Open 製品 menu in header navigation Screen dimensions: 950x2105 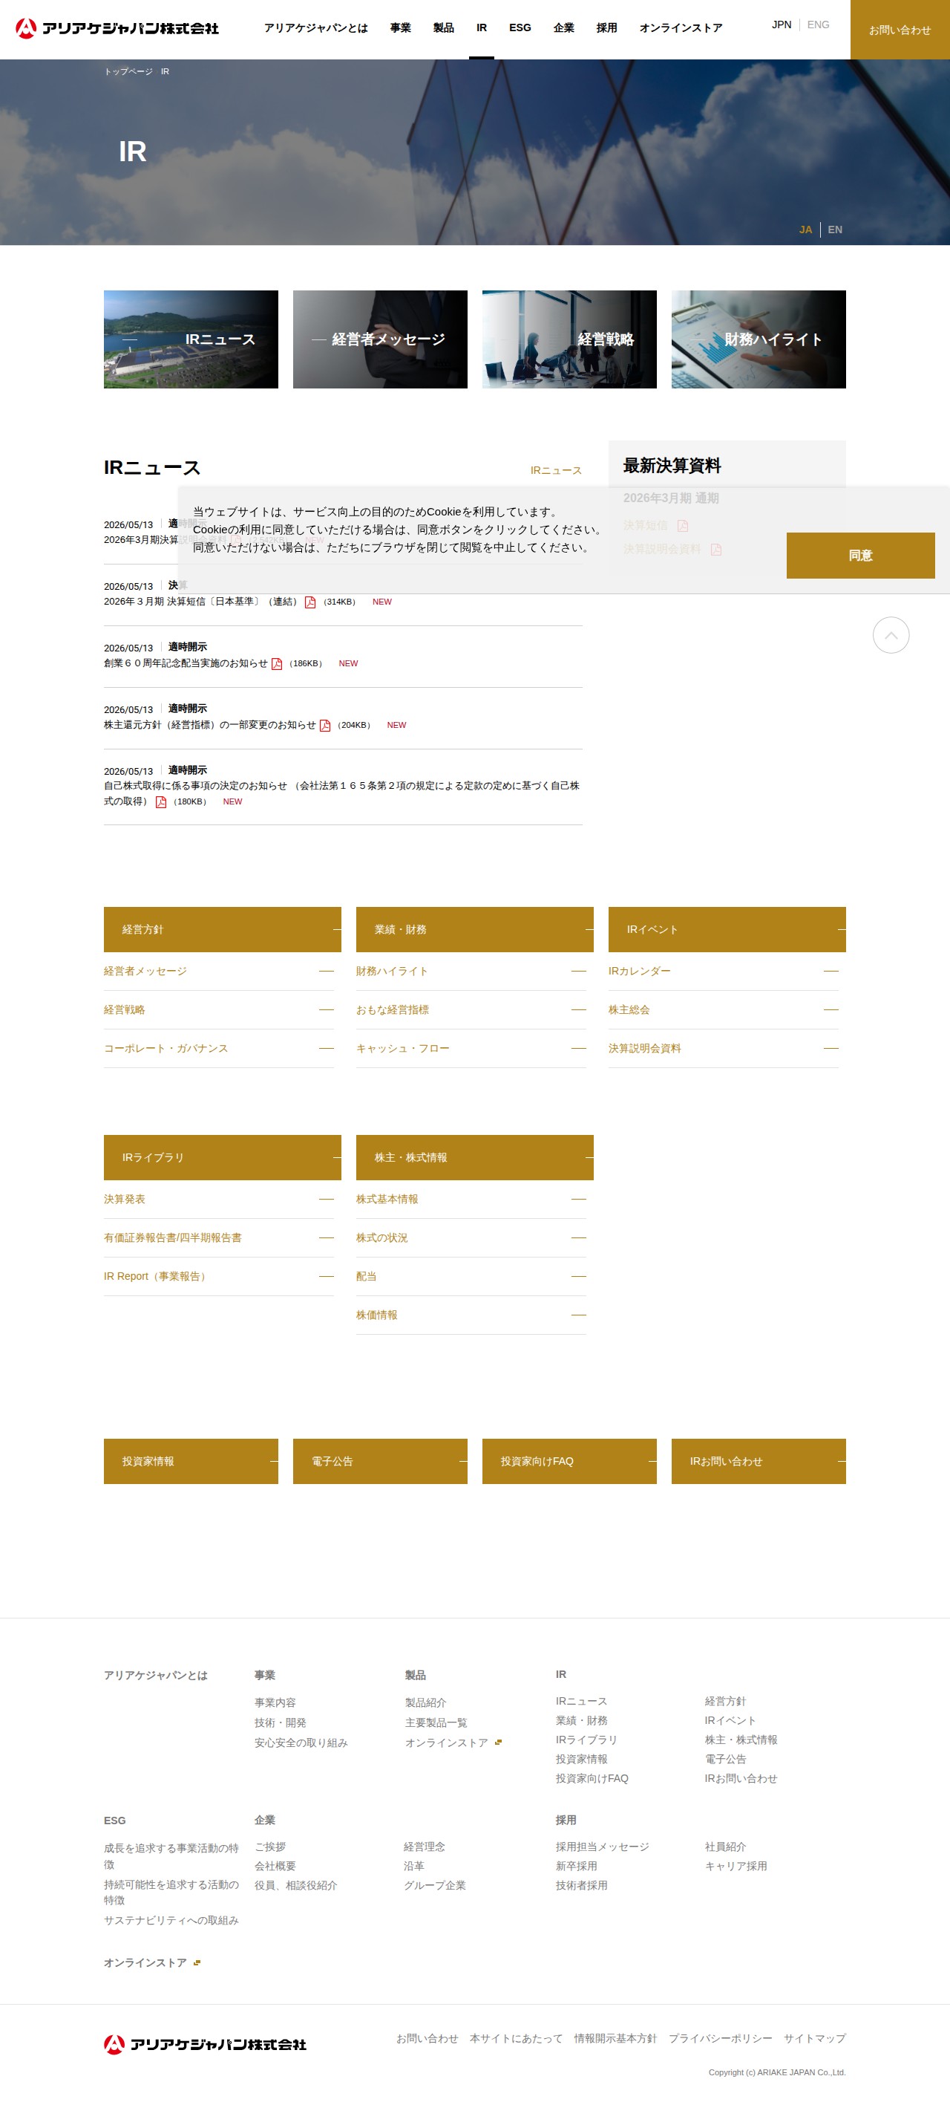click(444, 29)
